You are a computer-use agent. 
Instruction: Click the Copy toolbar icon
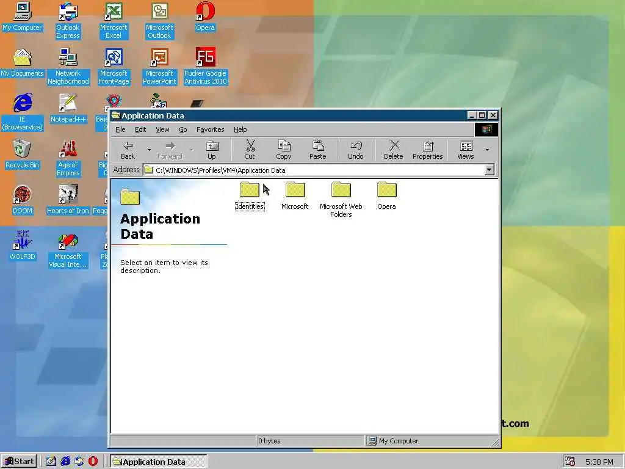point(284,150)
